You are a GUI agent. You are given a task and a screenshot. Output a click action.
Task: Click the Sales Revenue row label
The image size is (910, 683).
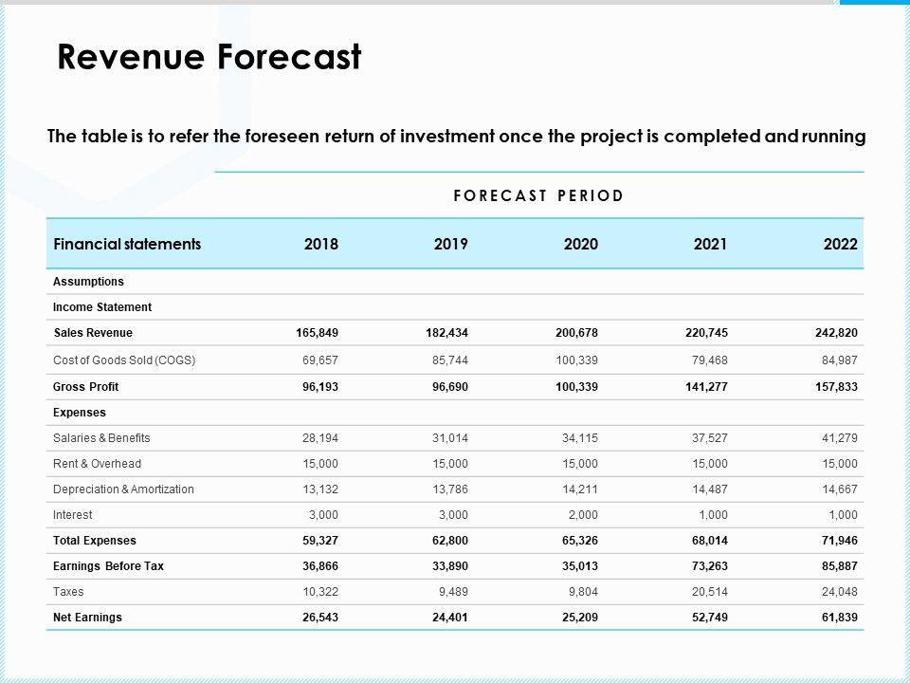[x=93, y=333]
